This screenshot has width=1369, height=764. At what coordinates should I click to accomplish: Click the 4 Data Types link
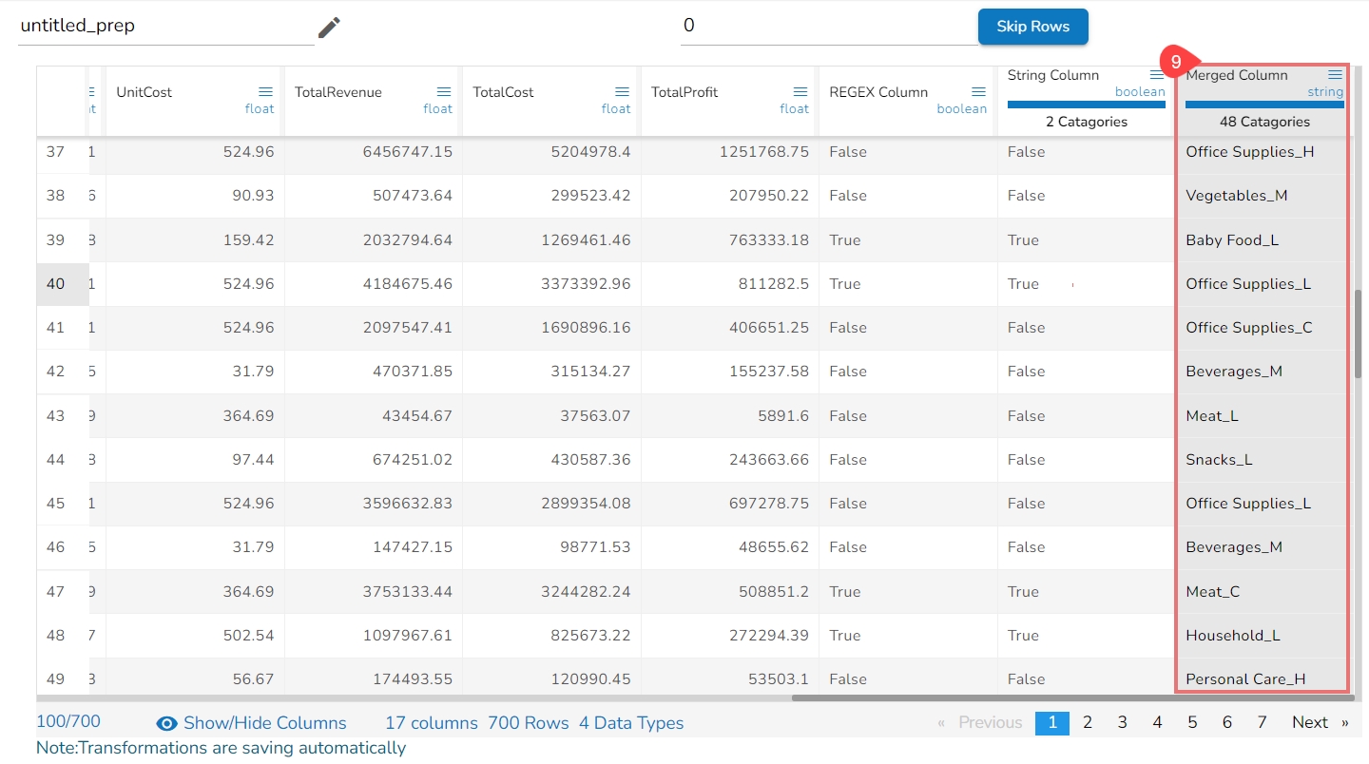[x=631, y=723]
